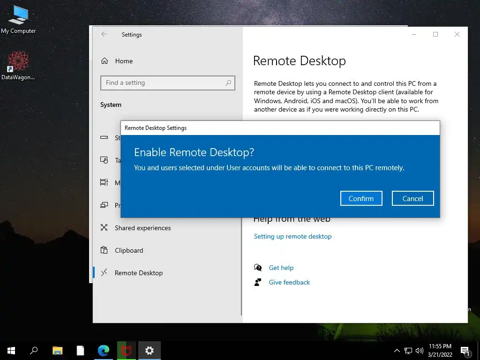Click the search magnifier in Find a setting
The height and width of the screenshot is (360, 480).
(x=228, y=82)
